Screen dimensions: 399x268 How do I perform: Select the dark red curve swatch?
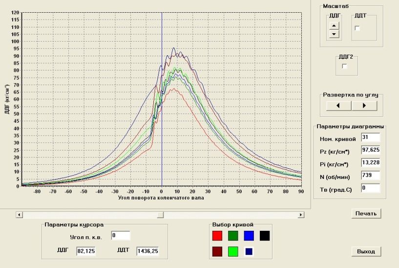click(217, 251)
